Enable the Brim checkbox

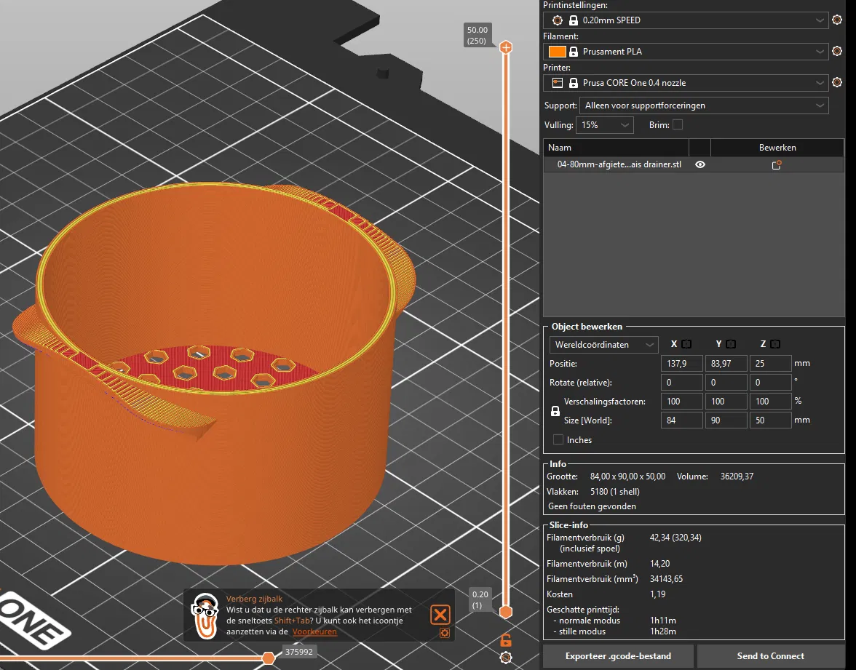(678, 125)
